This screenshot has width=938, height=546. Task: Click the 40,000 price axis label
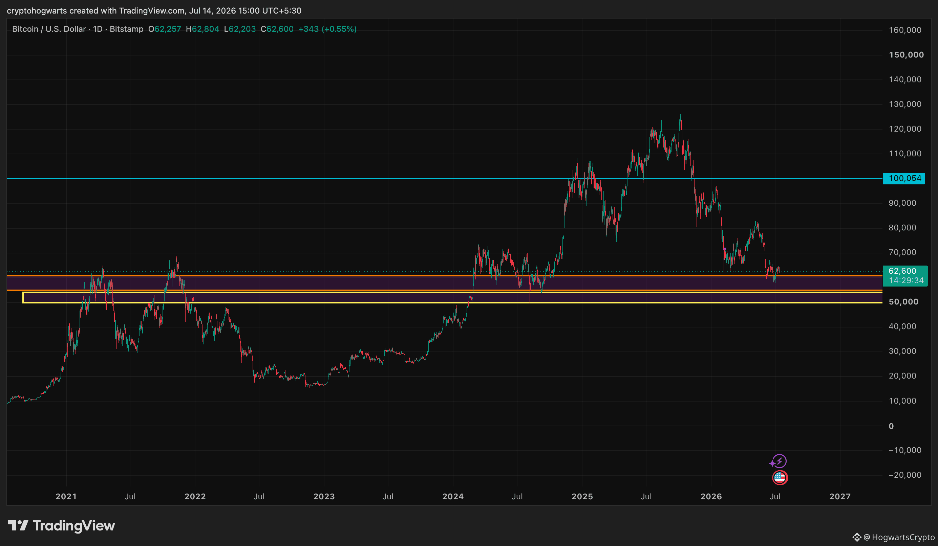pos(903,326)
